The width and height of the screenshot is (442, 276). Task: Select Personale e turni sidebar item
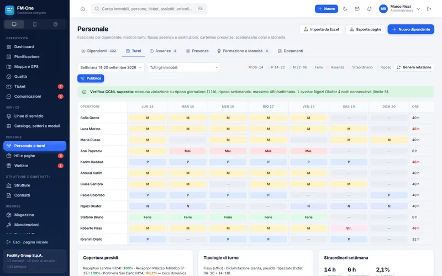point(35,146)
